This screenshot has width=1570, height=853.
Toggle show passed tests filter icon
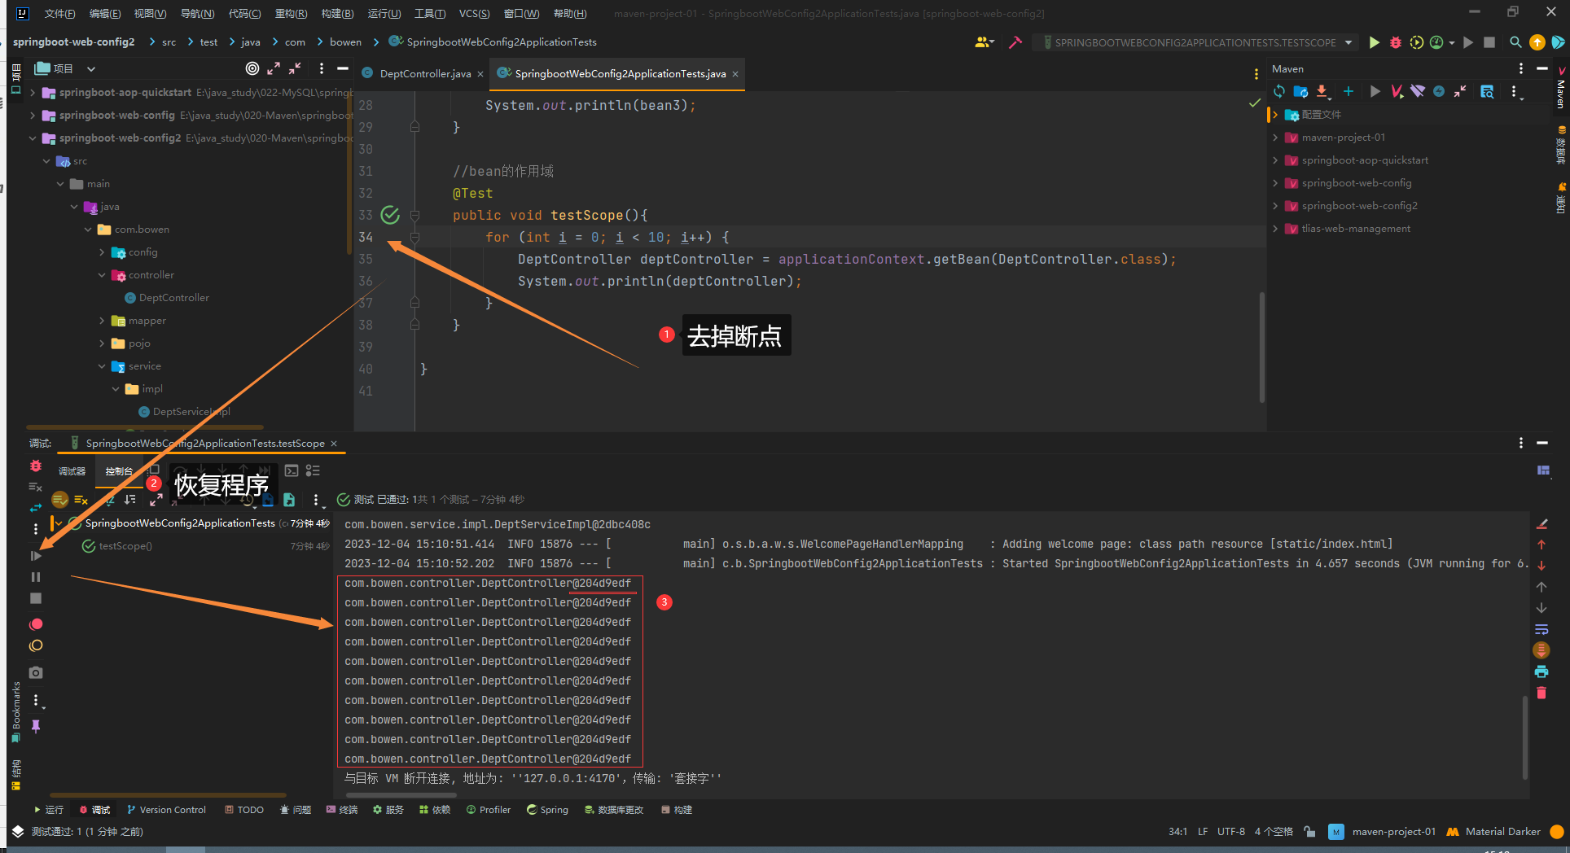pyautogui.click(x=59, y=500)
